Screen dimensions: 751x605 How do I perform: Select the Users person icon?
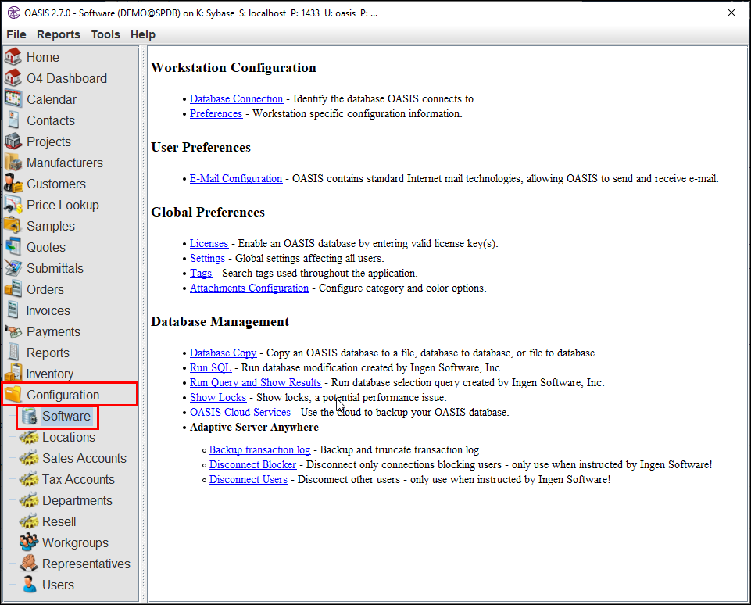(x=29, y=585)
